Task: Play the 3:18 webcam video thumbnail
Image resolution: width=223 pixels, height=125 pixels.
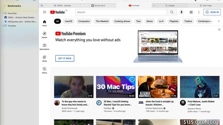Action: coord(74,87)
